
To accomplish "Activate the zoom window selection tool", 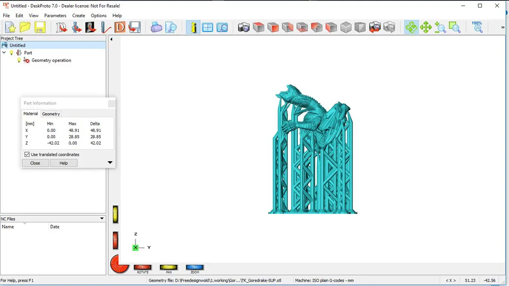I will pyautogui.click(x=455, y=27).
